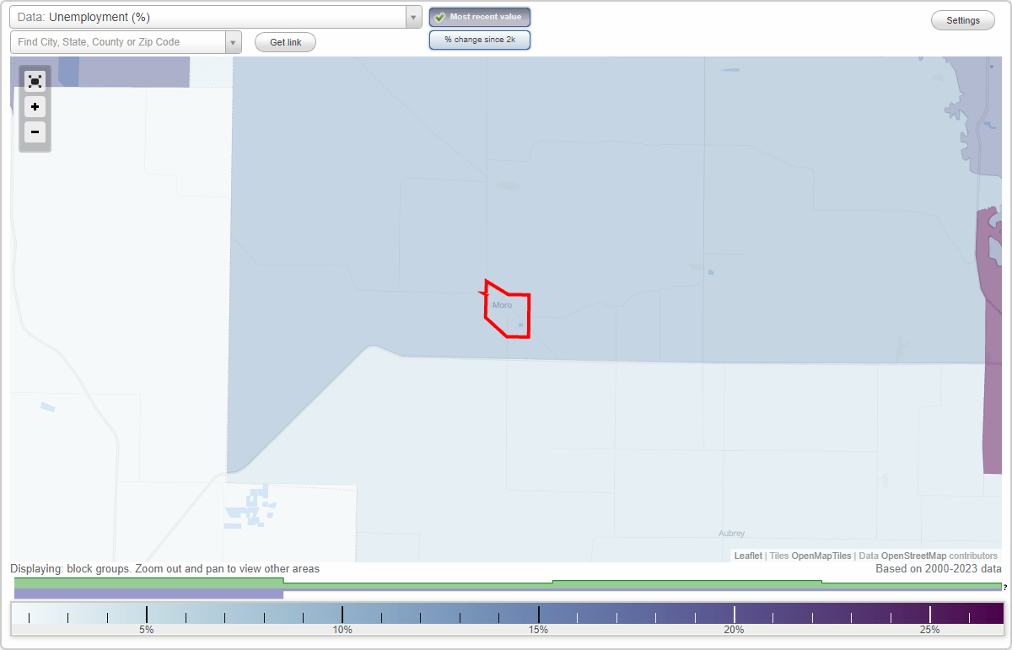The height and width of the screenshot is (650, 1012).
Task: Click the purple distribution bar above legend
Action: tap(149, 594)
